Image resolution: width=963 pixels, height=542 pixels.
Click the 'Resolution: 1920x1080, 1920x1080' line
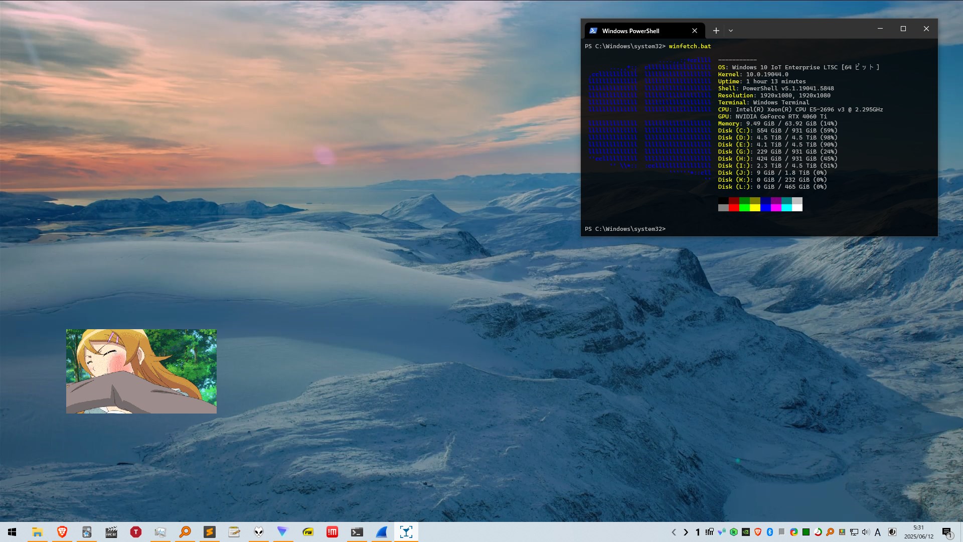click(x=774, y=95)
